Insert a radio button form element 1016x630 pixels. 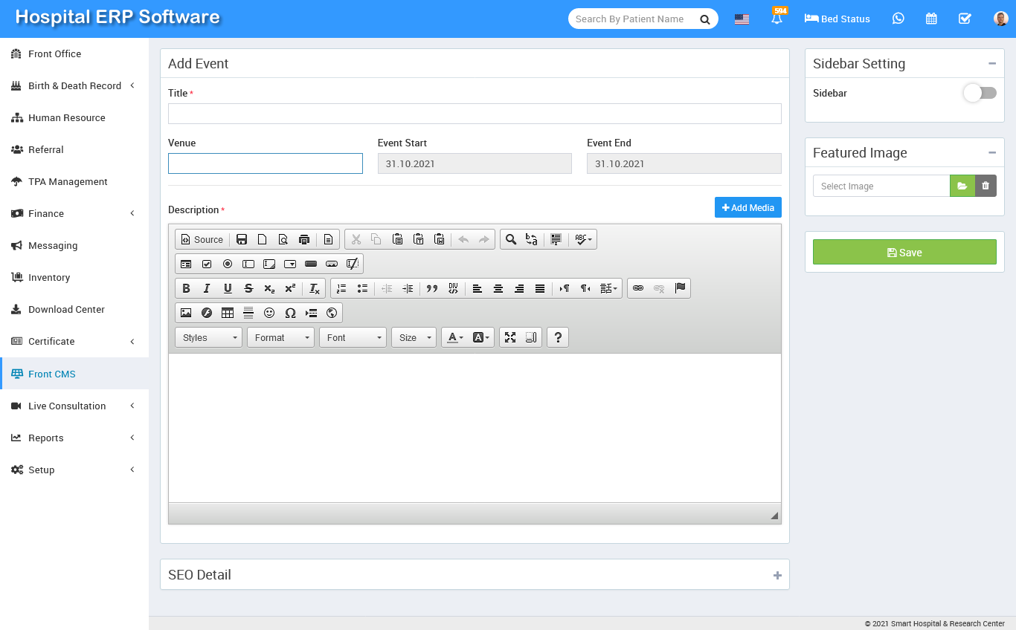pos(228,264)
